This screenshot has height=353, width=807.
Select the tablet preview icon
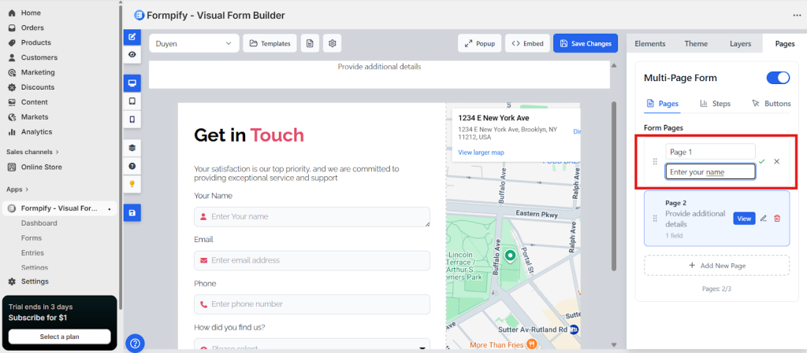132,101
